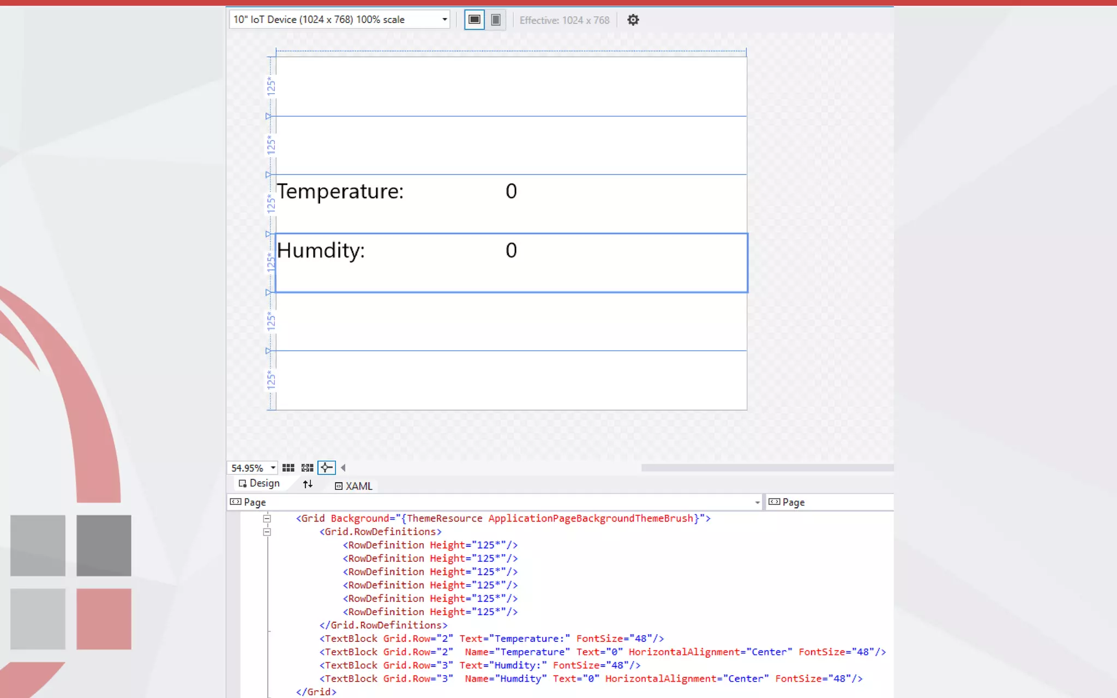Switch to the XAML tab
Image resolution: width=1117 pixels, height=698 pixels.
click(x=353, y=486)
